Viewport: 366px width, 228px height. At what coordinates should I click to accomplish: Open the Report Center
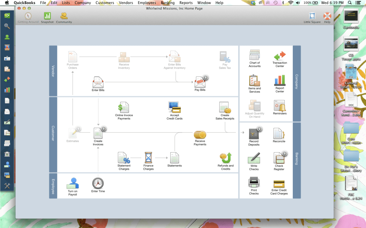pos(279,84)
